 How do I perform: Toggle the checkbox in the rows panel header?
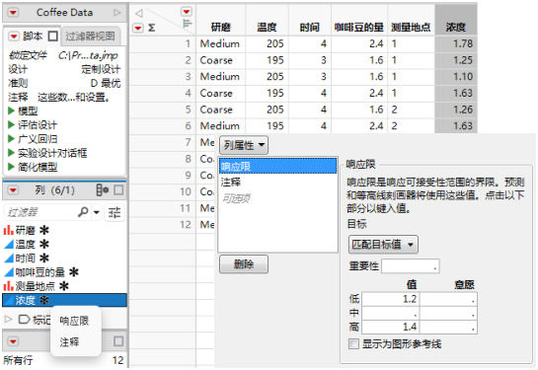pos(118,341)
